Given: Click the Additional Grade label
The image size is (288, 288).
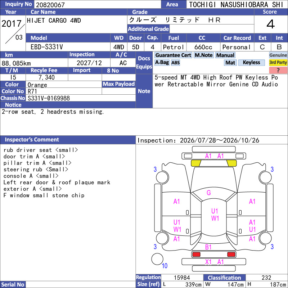Looking at the screenshot, I should tap(148, 29).
